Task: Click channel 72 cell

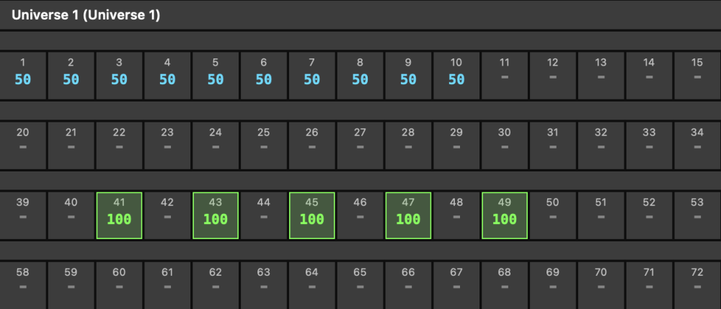Action: [x=697, y=282]
